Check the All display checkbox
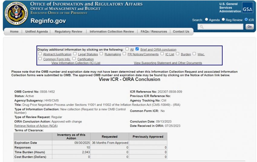Image resolution: width=257 pixels, height=162 pixels. pos(127,49)
